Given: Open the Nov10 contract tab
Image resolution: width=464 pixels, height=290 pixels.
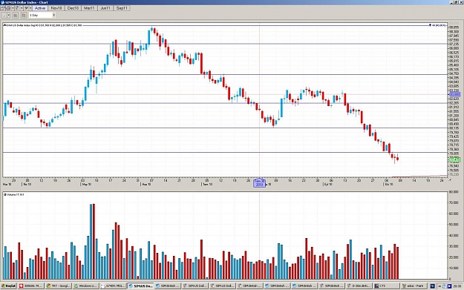Looking at the screenshot, I should (56, 8).
